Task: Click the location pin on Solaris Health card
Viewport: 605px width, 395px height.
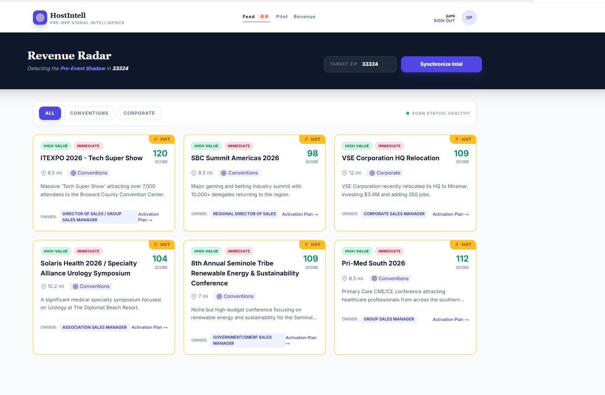Action: [43, 286]
